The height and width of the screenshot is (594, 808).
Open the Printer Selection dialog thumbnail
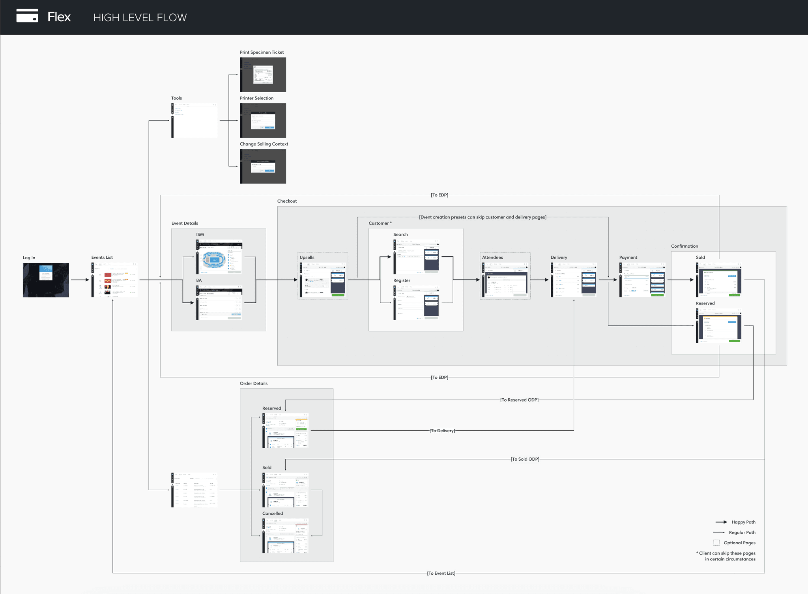pyautogui.click(x=263, y=120)
